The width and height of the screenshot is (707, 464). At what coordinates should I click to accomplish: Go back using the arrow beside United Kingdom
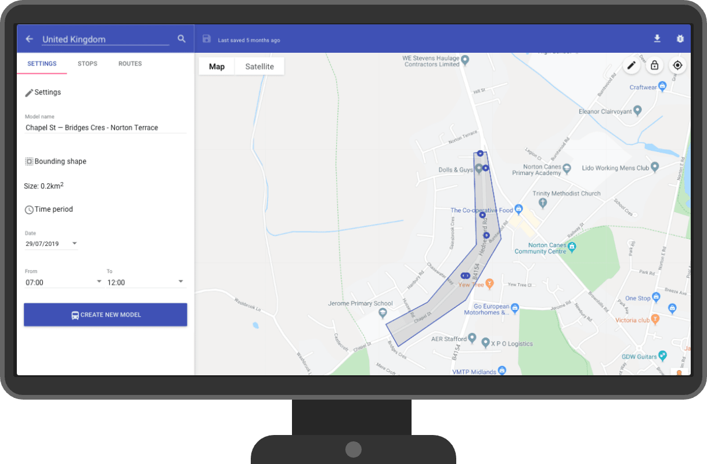pyautogui.click(x=29, y=39)
